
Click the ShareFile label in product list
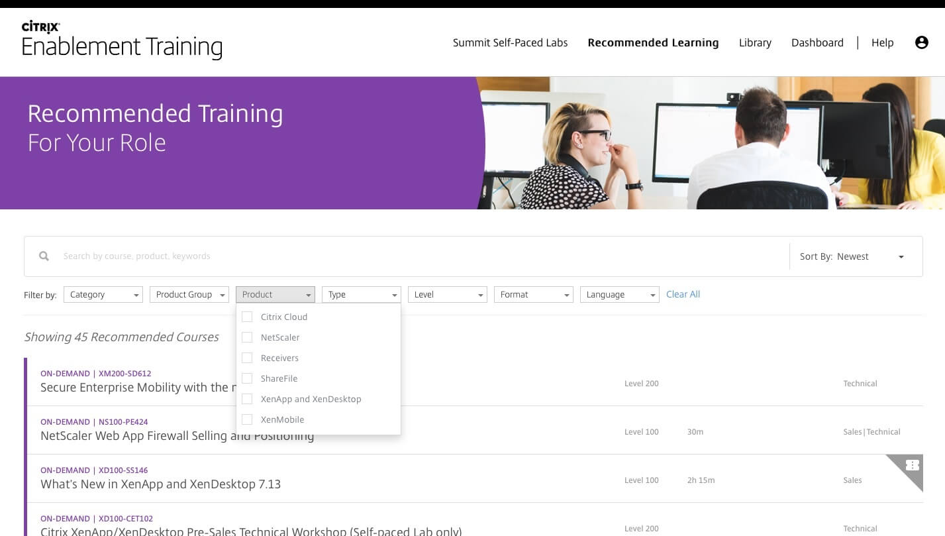pyautogui.click(x=279, y=378)
